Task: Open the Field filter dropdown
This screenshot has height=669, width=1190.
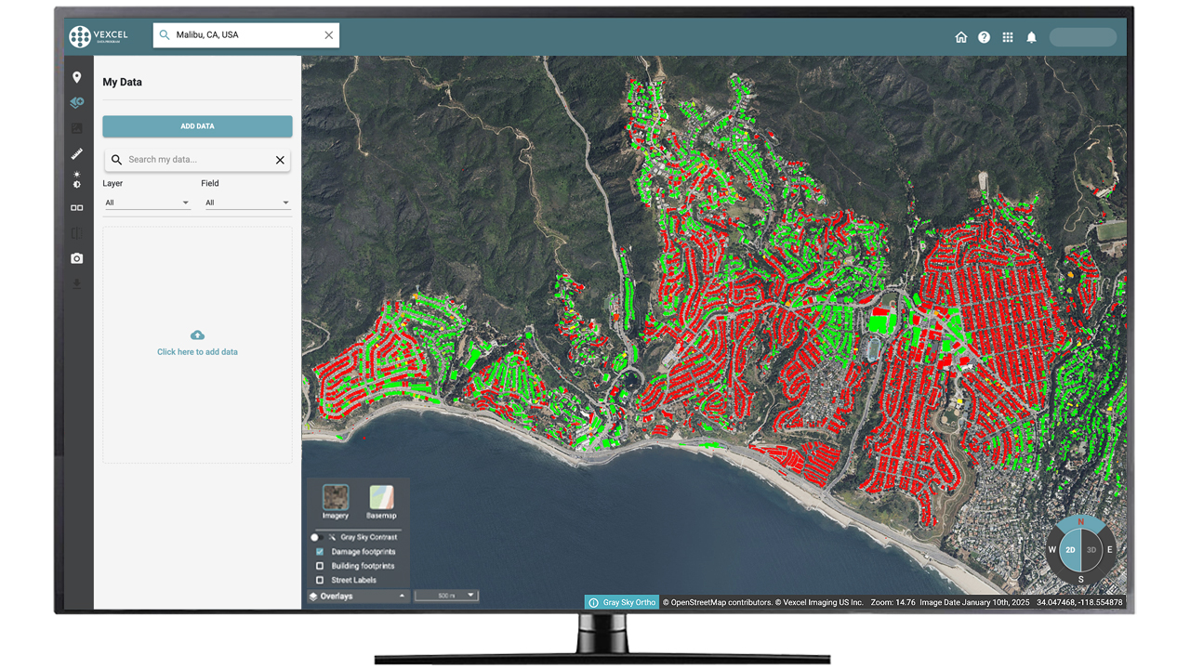Action: (247, 203)
